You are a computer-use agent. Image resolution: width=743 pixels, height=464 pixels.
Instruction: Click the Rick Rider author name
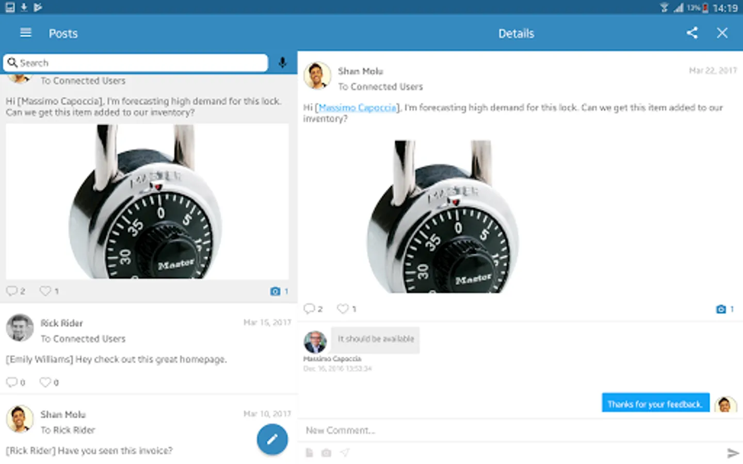[61, 323]
